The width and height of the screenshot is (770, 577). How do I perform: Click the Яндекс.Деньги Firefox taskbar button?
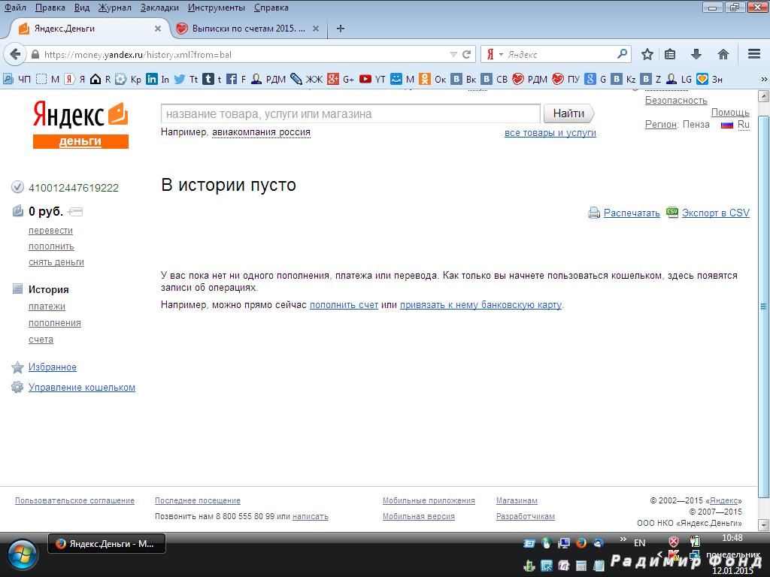click(x=107, y=544)
